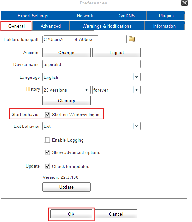Expand the Exit behavior dropdown
The image size is (192, 222).
click(x=92, y=126)
